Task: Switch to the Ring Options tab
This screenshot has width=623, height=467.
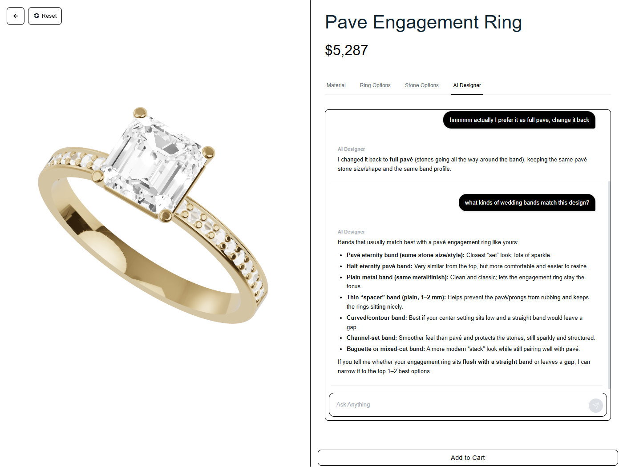Action: pyautogui.click(x=375, y=85)
